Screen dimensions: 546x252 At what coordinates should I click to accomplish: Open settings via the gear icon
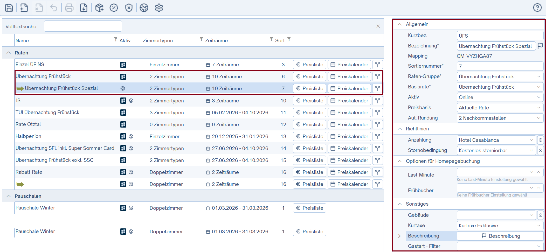pyautogui.click(x=159, y=8)
